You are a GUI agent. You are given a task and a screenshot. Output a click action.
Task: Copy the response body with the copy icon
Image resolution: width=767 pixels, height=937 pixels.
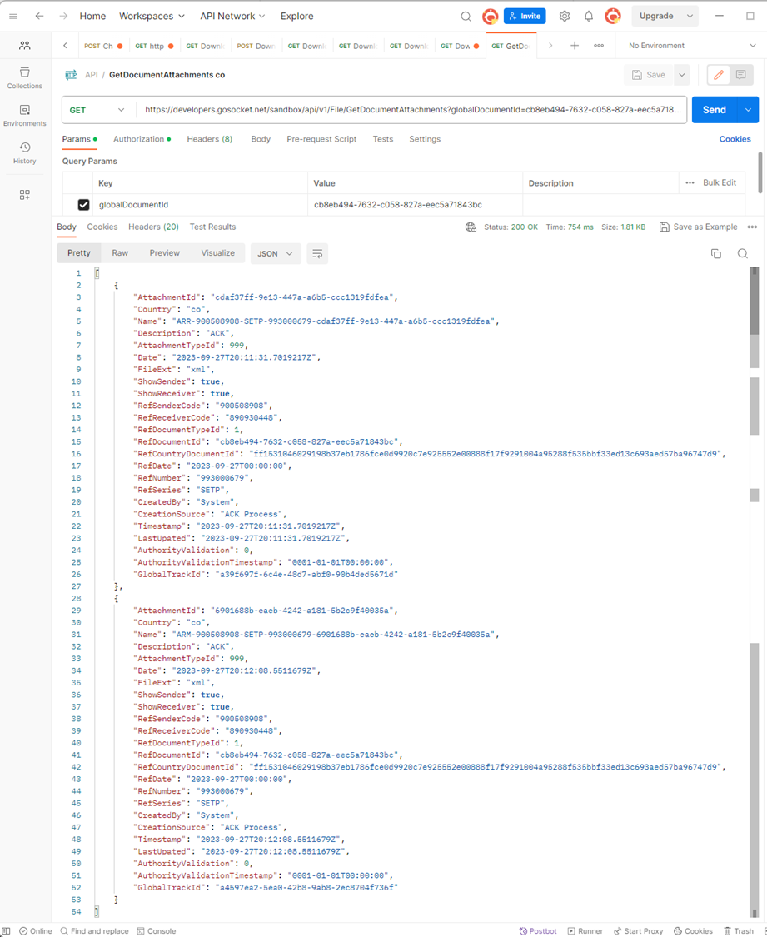[715, 253]
